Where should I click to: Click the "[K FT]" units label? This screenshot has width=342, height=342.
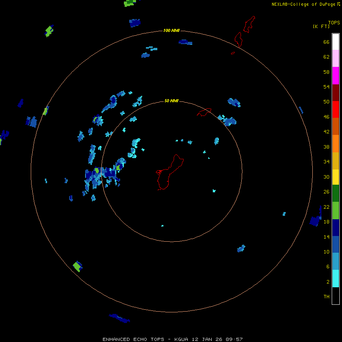click(321, 26)
